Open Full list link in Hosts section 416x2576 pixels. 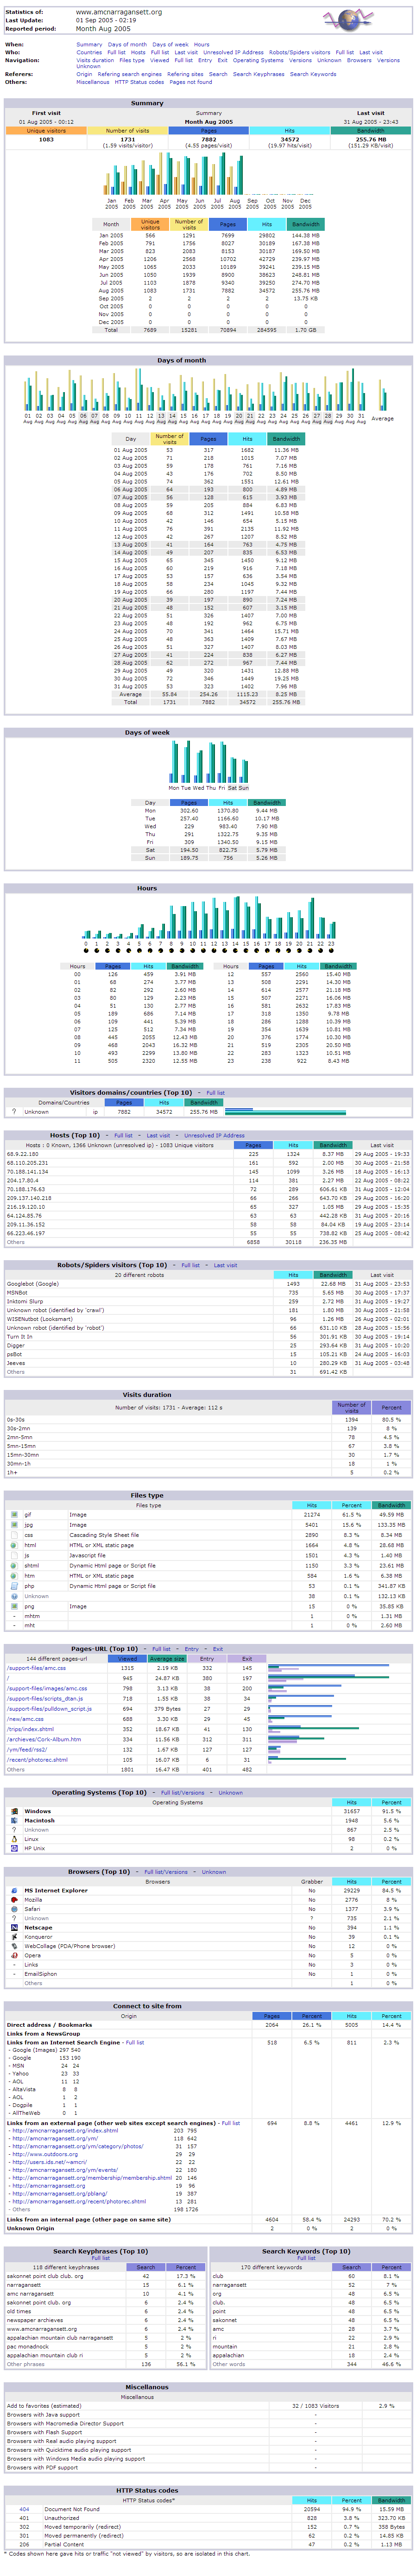(123, 1135)
